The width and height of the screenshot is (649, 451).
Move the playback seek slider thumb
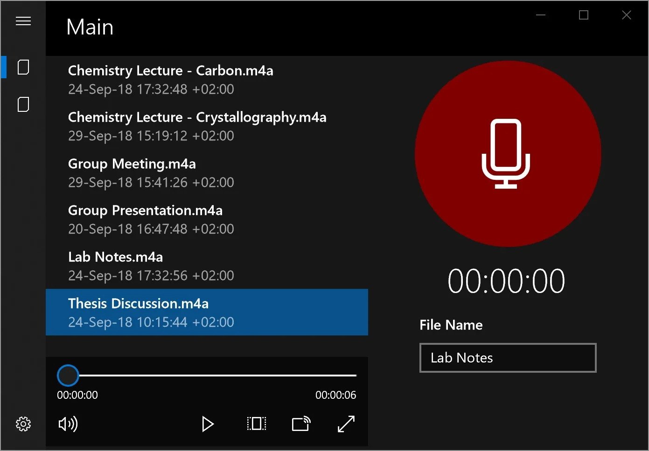[x=68, y=376]
